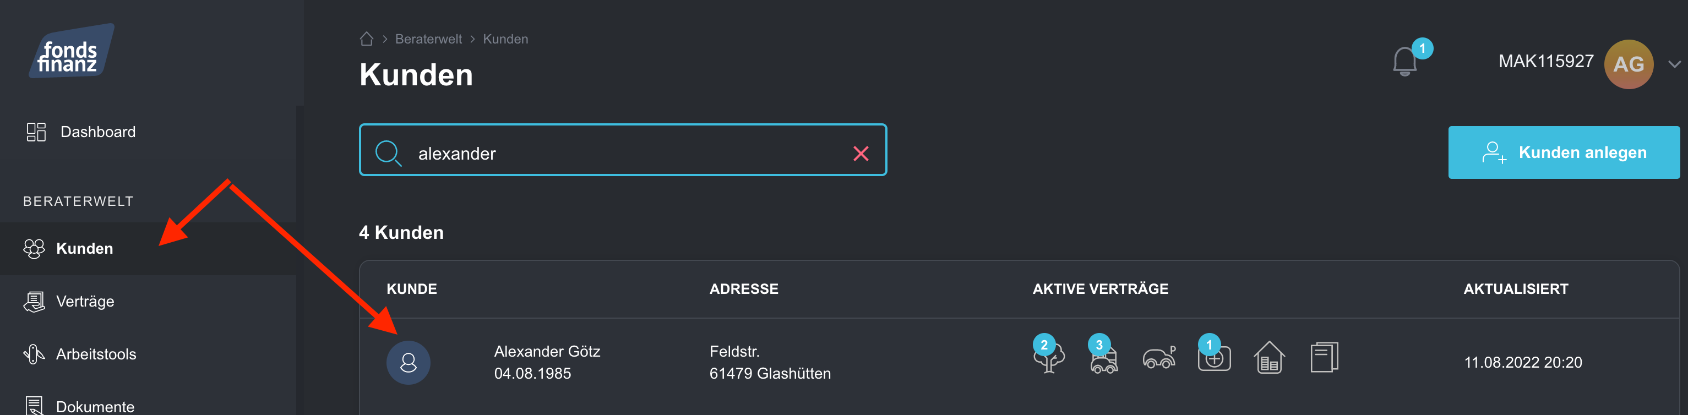Screen dimensions: 1688x415
Task: Open Dokumente in the sidebar
Action: (95, 407)
